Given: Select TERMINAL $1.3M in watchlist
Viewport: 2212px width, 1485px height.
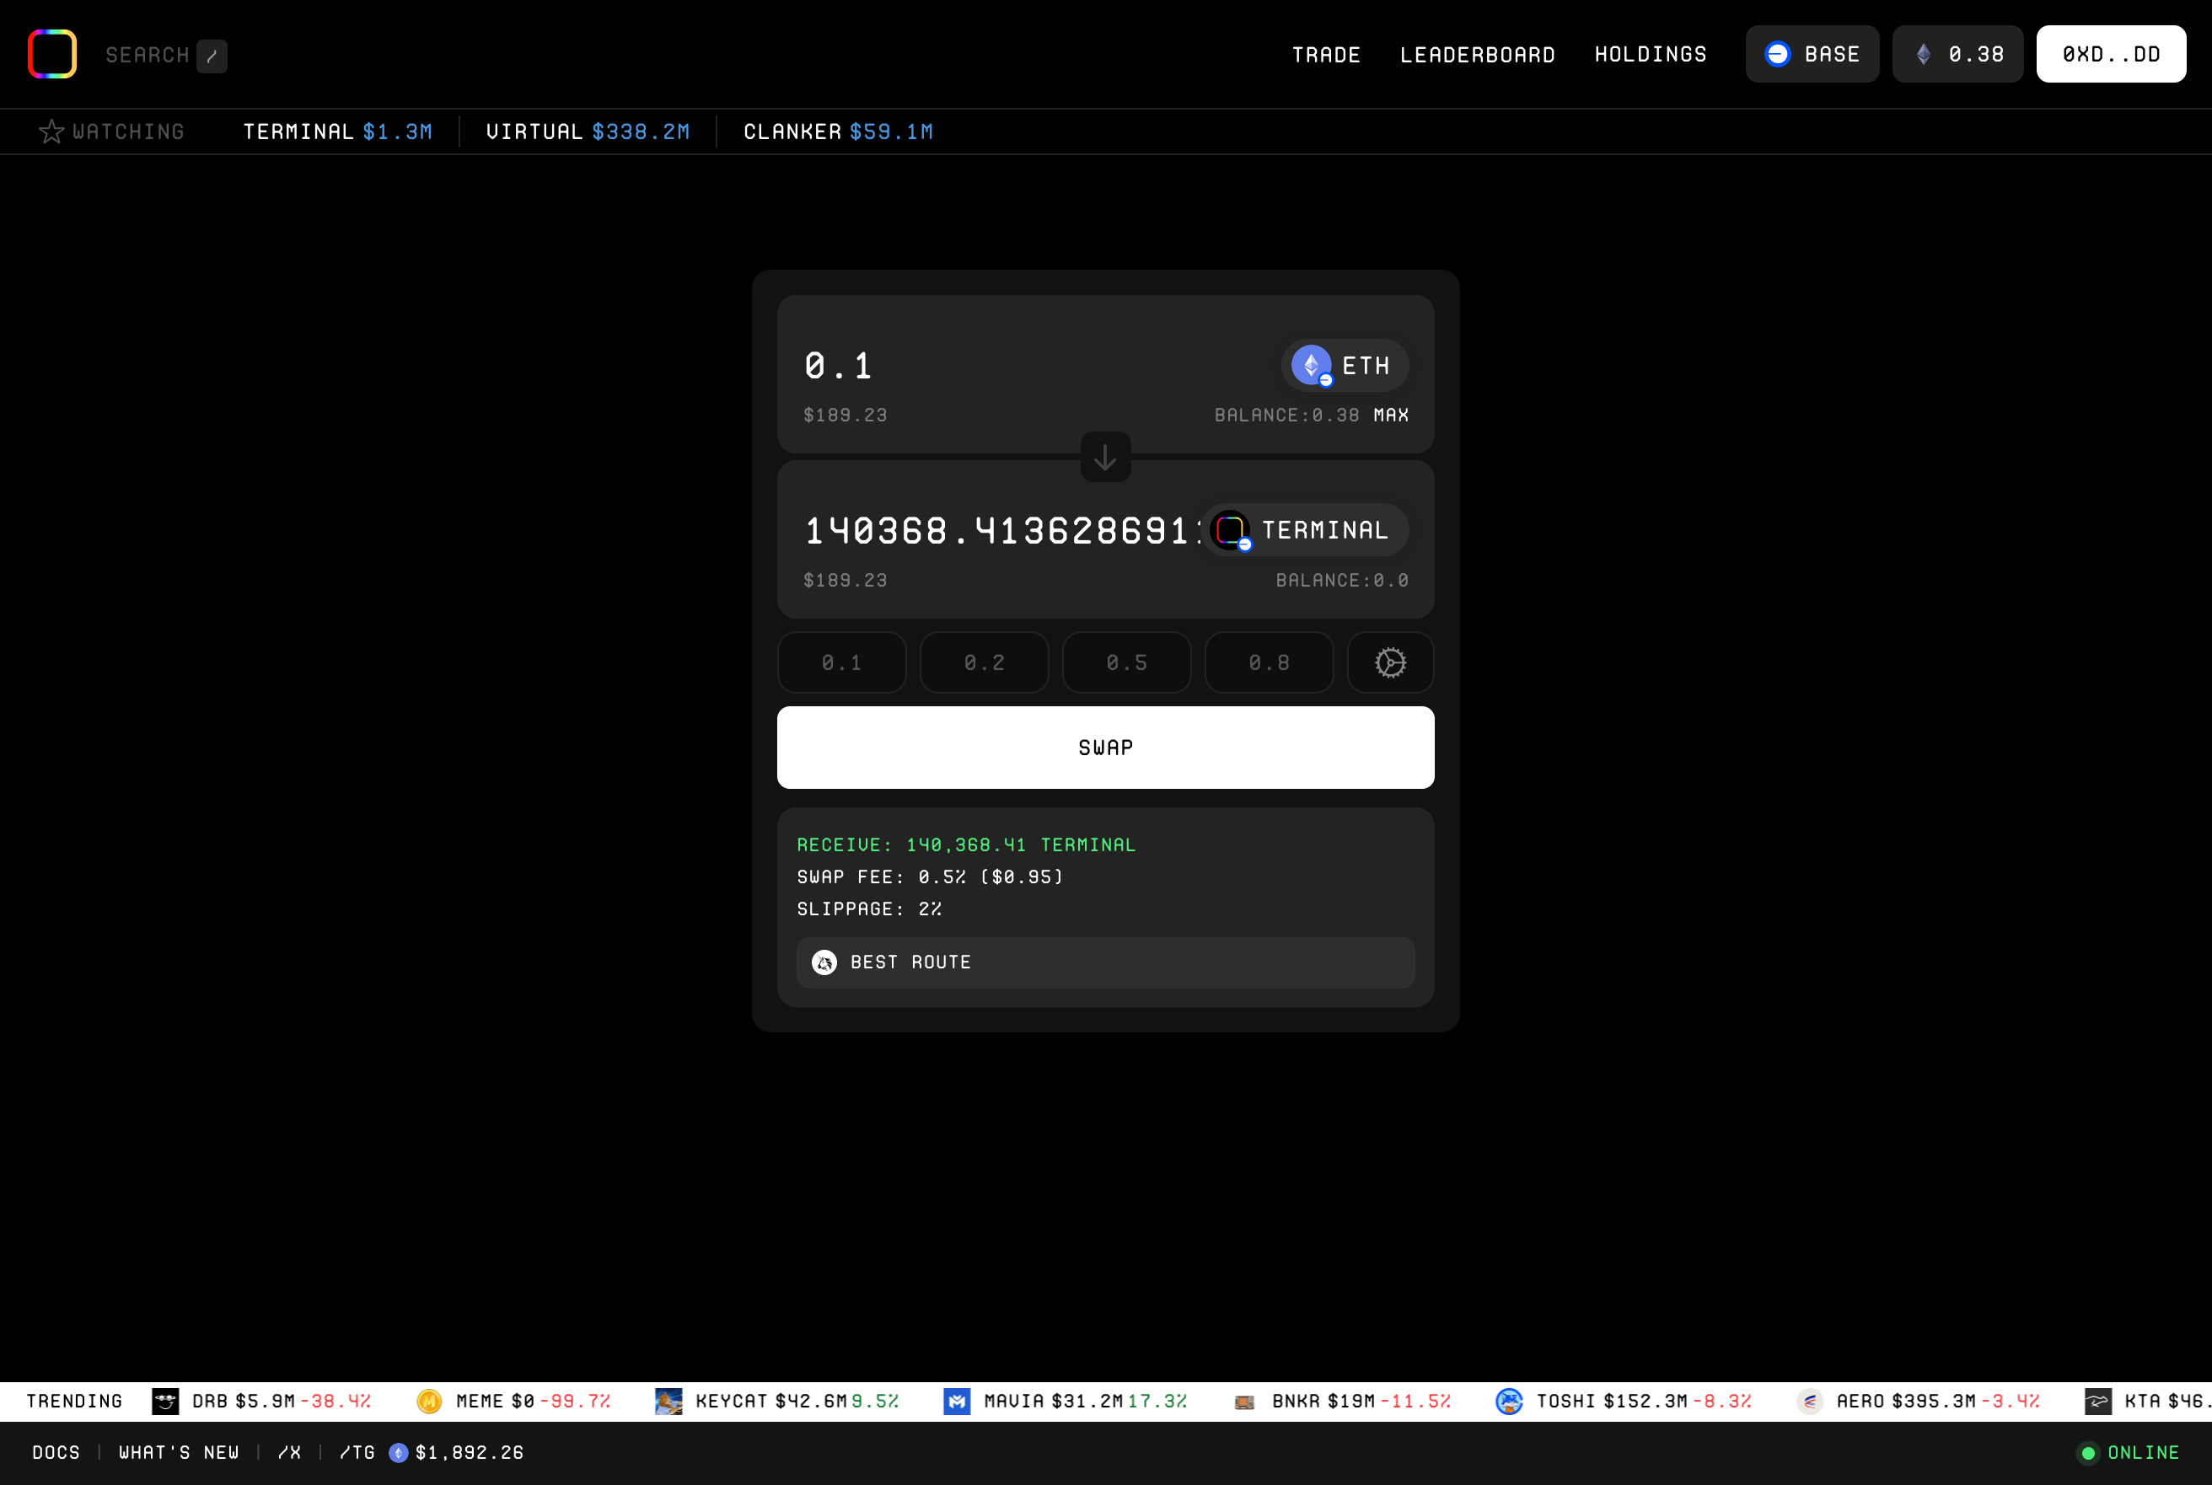Looking at the screenshot, I should click(x=337, y=131).
